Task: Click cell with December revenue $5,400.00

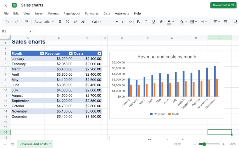Action: 59,117
